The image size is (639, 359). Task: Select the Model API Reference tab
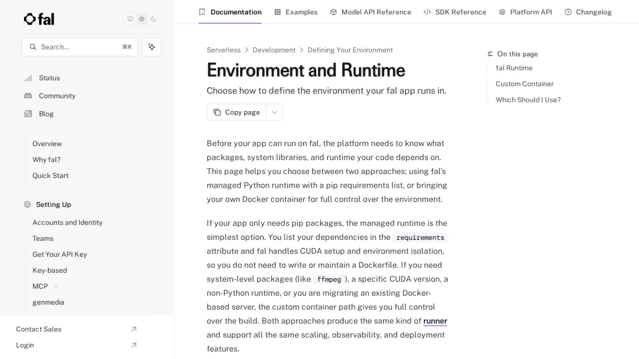[371, 12]
